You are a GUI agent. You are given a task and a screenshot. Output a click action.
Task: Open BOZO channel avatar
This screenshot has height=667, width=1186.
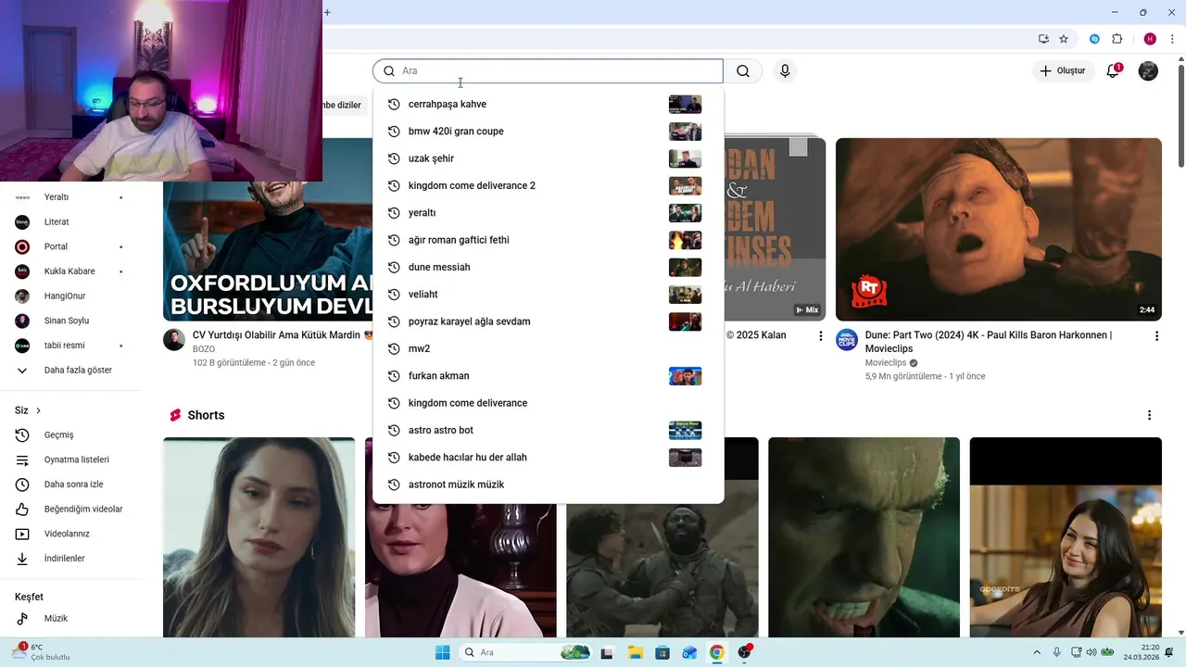(174, 339)
